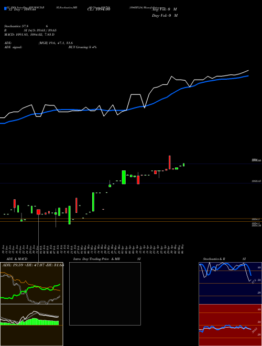The width and height of the screenshot is (262, 346).
Task: Click the 'CL: 1094.00' closing price text
Action: (x=99, y=9)
